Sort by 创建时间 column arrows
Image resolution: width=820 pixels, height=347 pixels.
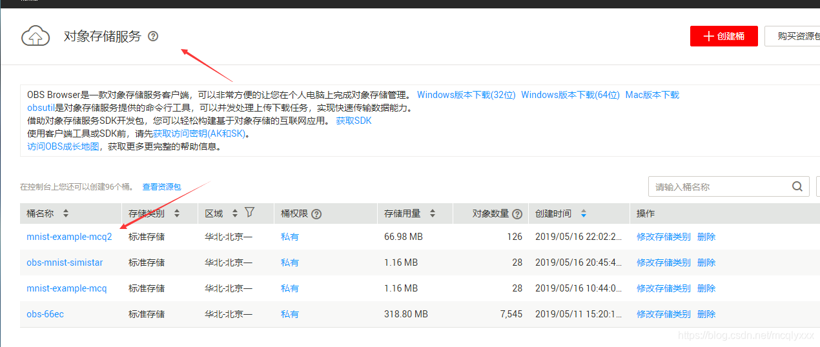pyautogui.click(x=584, y=213)
